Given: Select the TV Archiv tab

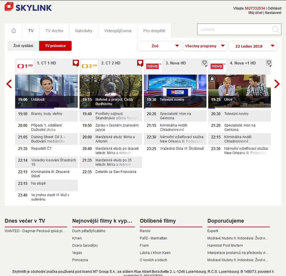Looking at the screenshot, I should 54,31.
